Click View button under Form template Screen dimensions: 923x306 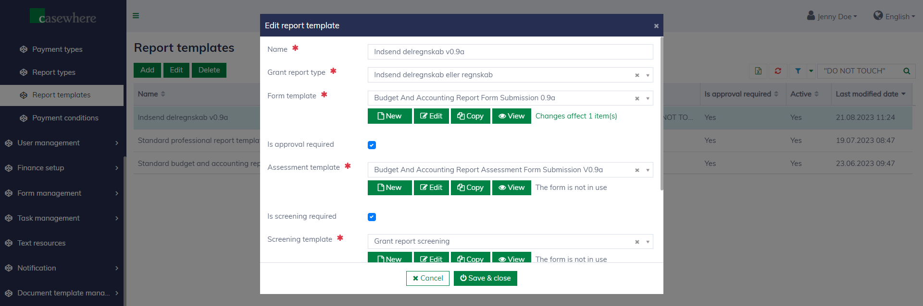(511, 116)
